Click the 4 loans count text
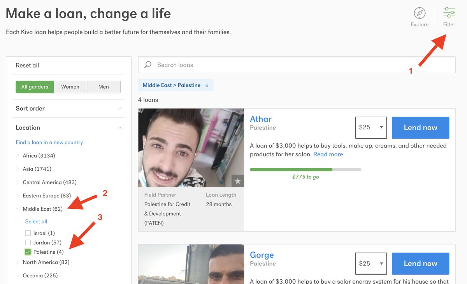Image resolution: width=467 pixels, height=284 pixels. click(148, 100)
